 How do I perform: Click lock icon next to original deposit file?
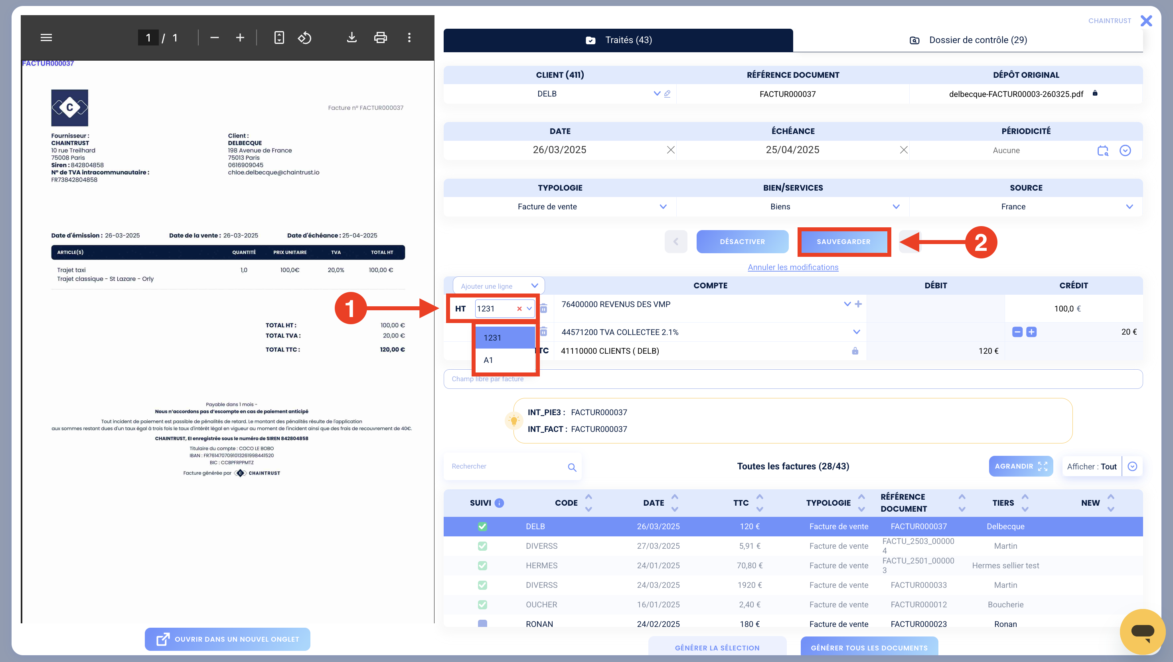click(x=1095, y=93)
